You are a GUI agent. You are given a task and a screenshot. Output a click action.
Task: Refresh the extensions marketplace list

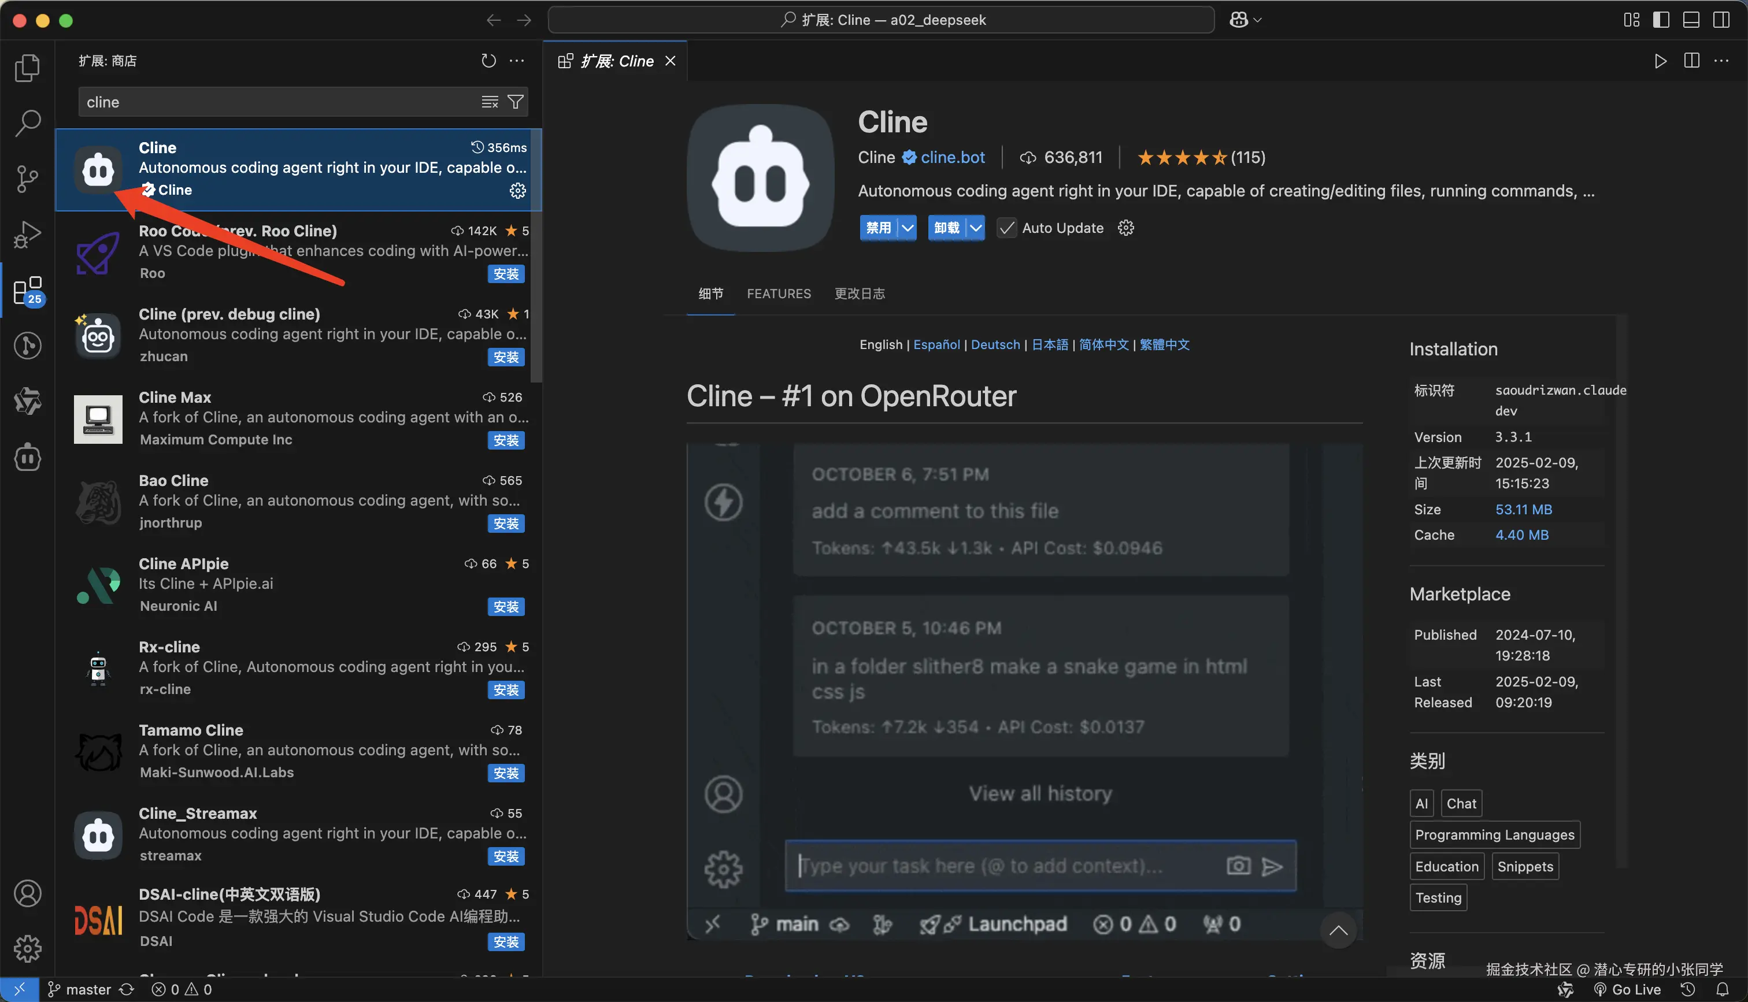tap(488, 61)
